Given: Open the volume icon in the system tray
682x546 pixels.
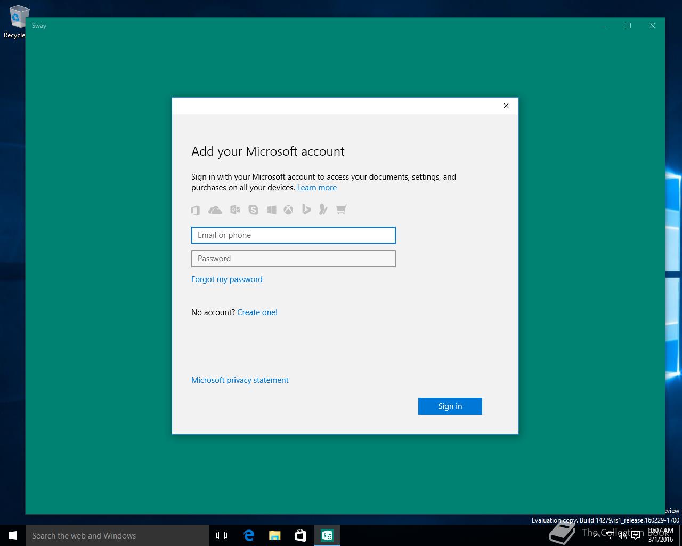Looking at the screenshot, I should pos(623,535).
